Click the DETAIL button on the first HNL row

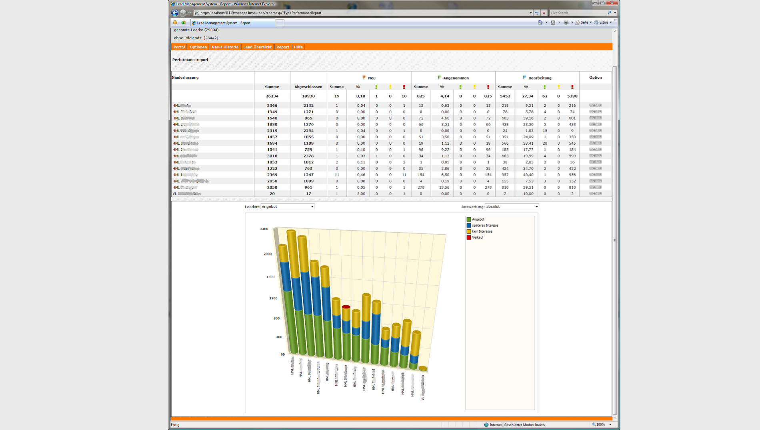595,105
